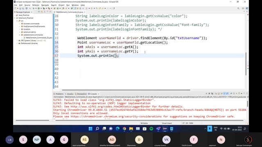Viewport: 262px width, 147px height.
Task: Click the Writable status bar field
Action: (144, 123)
